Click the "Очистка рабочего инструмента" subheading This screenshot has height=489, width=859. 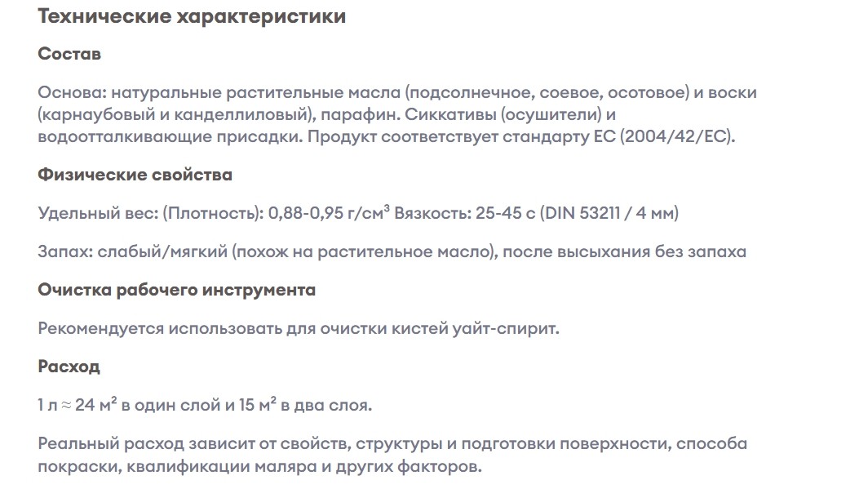pos(177,290)
